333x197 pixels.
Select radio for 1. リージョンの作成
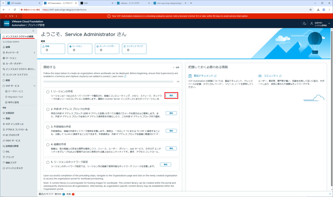click(x=48, y=92)
